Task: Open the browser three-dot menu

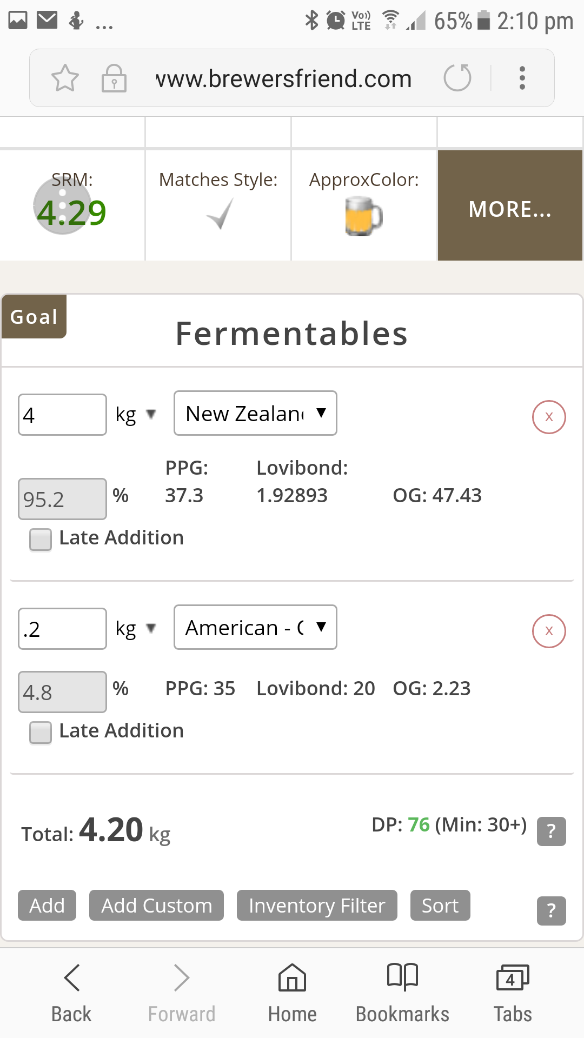Action: (x=522, y=78)
